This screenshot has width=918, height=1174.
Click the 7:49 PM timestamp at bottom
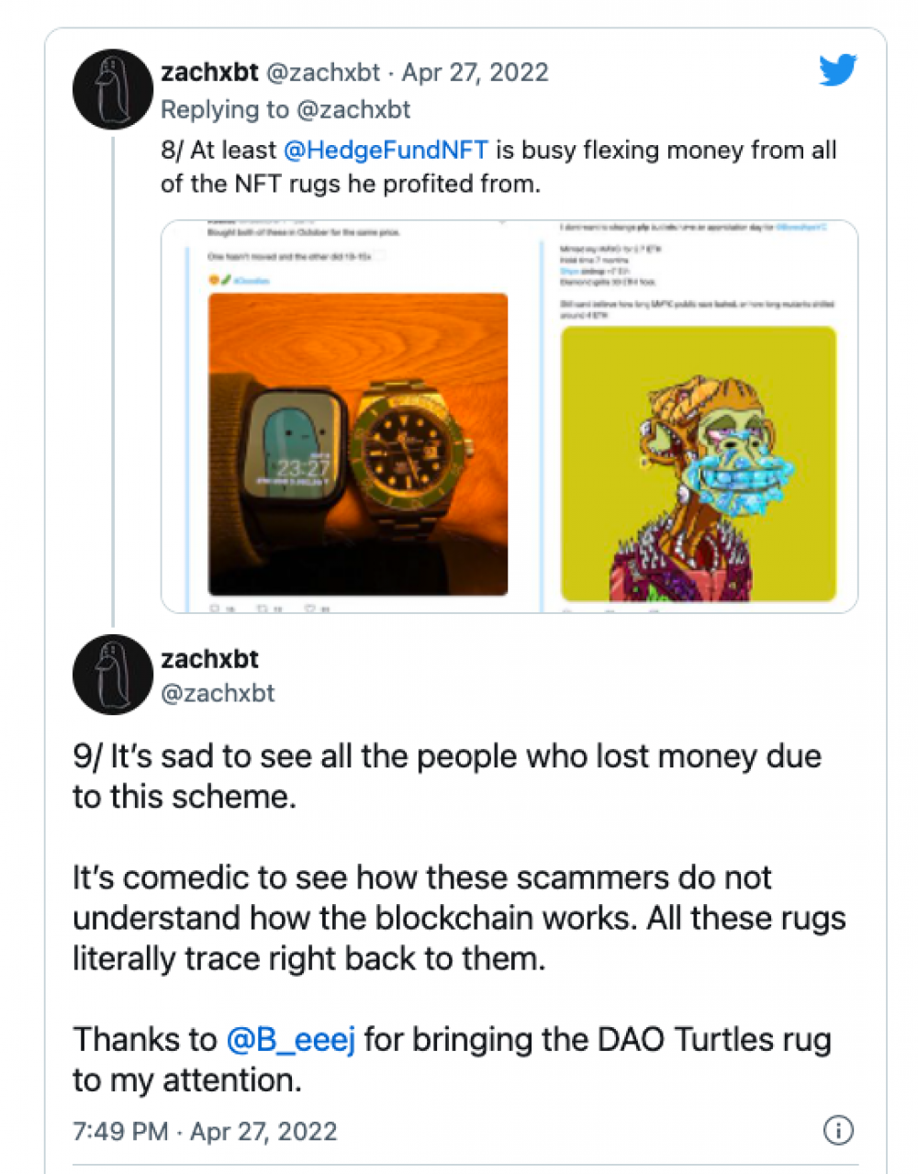[x=120, y=1131]
